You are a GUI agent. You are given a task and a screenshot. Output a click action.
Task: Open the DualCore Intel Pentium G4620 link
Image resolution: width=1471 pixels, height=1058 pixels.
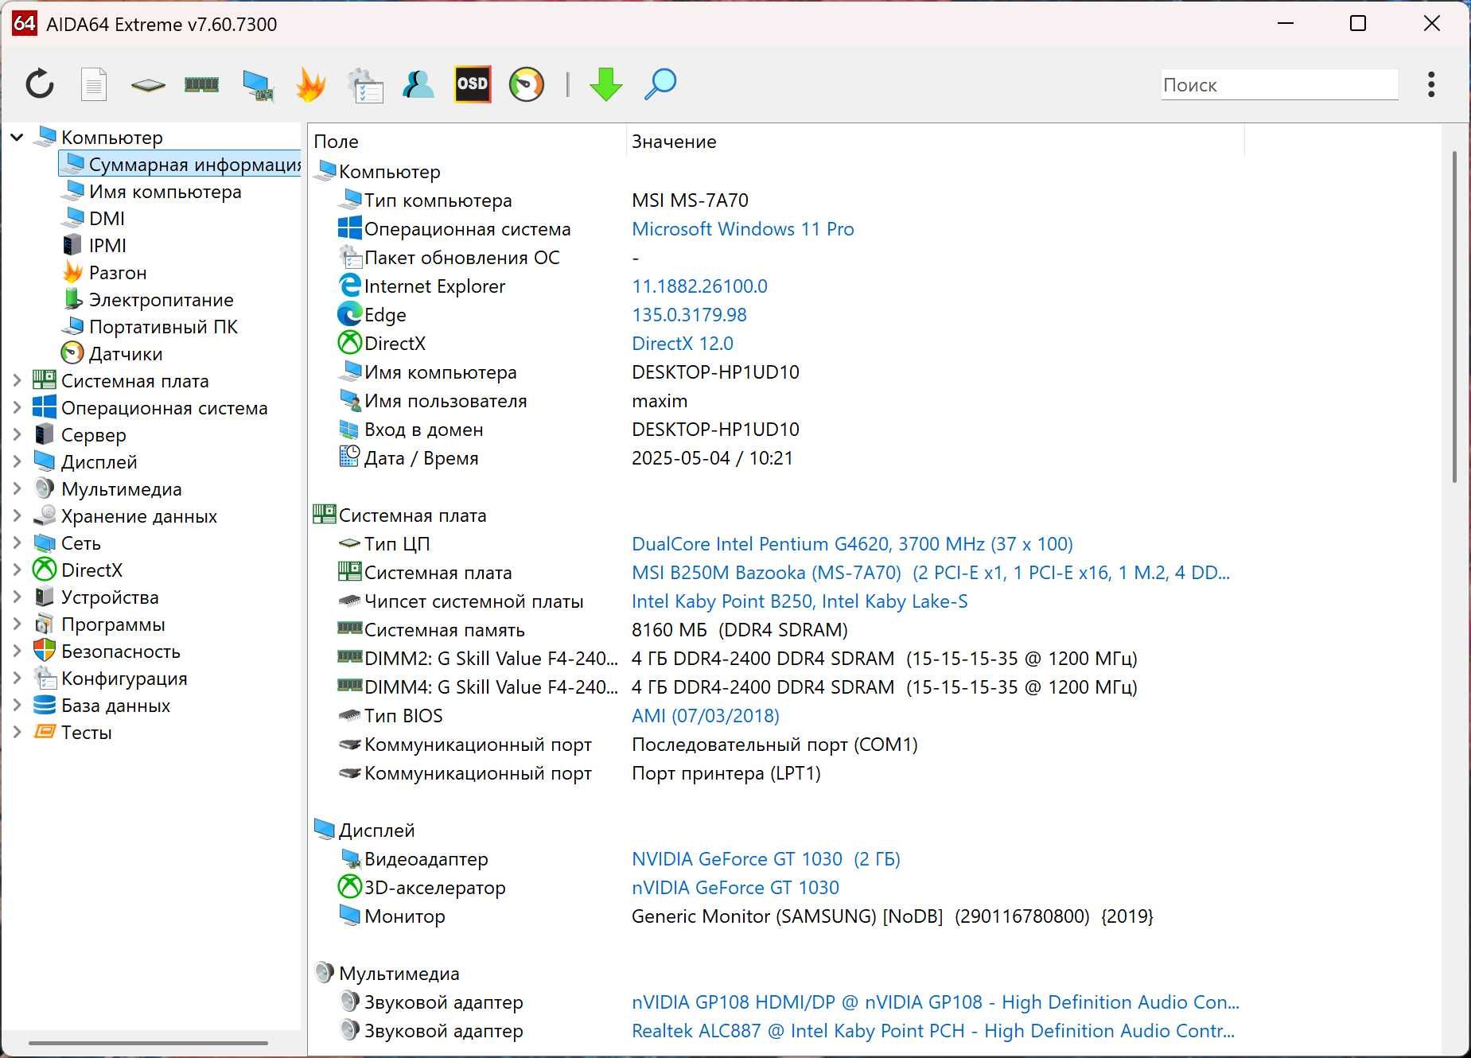click(852, 544)
